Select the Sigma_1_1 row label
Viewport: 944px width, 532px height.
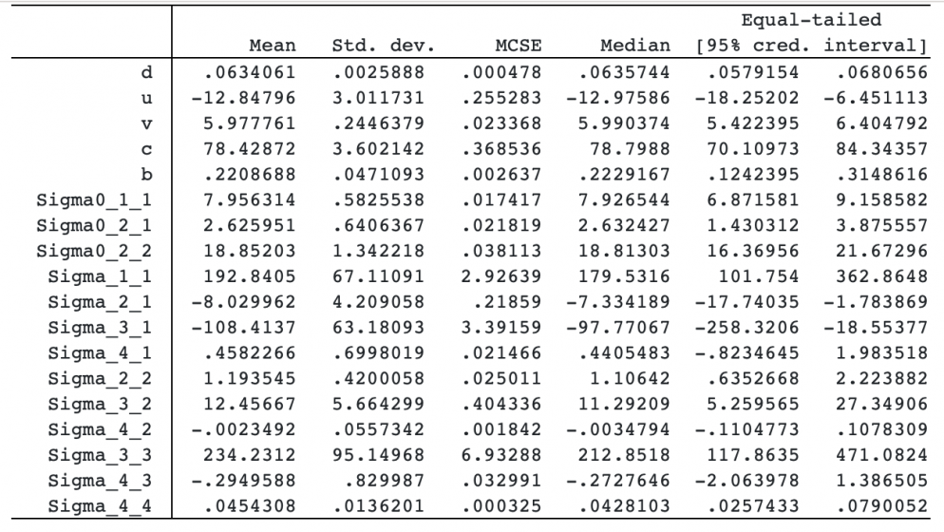pyautogui.click(x=100, y=276)
